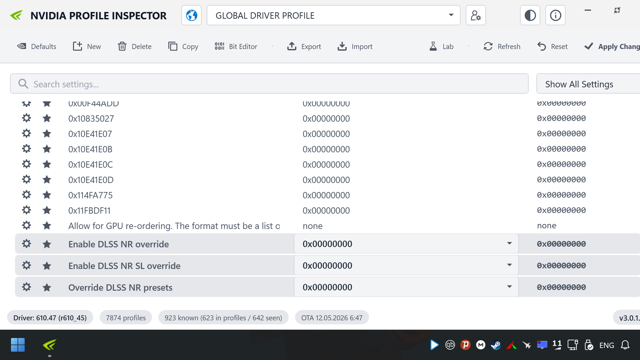Screen dimensions: 640x360
Task: Open the user settings icon button
Action: (x=476, y=15)
